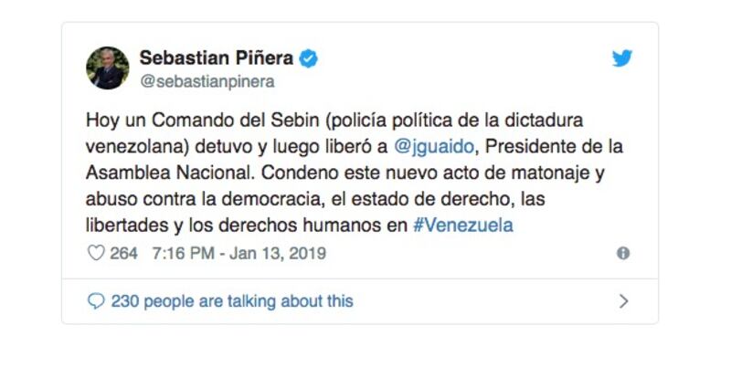The image size is (731, 388).
Task: Click the Sebastian Piñera display name
Action: (217, 58)
